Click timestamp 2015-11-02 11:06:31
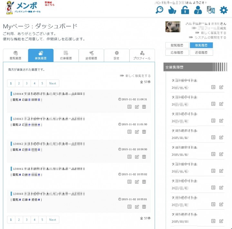Image resolution: width=232 pixels, height=229 pixels. tap(133, 99)
